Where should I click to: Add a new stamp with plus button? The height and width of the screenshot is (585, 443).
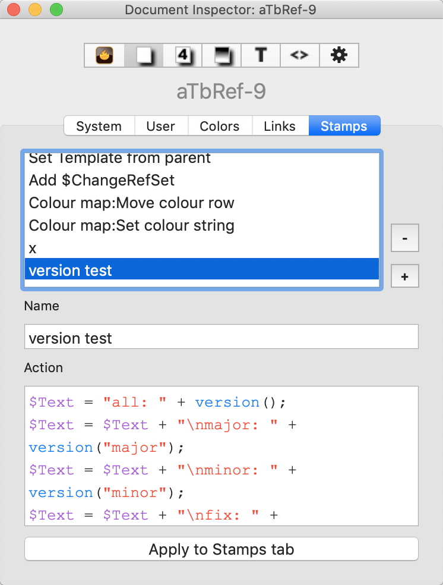[x=404, y=276]
